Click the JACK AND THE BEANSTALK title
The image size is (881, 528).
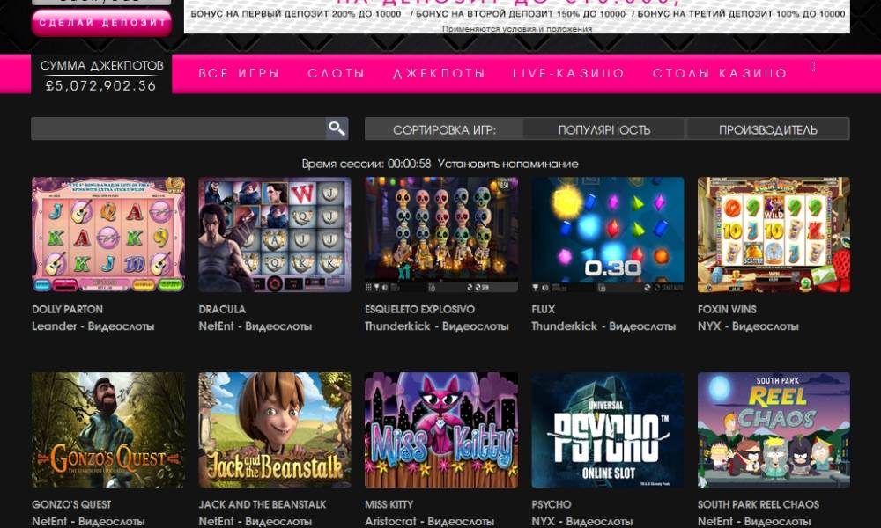pyautogui.click(x=263, y=504)
